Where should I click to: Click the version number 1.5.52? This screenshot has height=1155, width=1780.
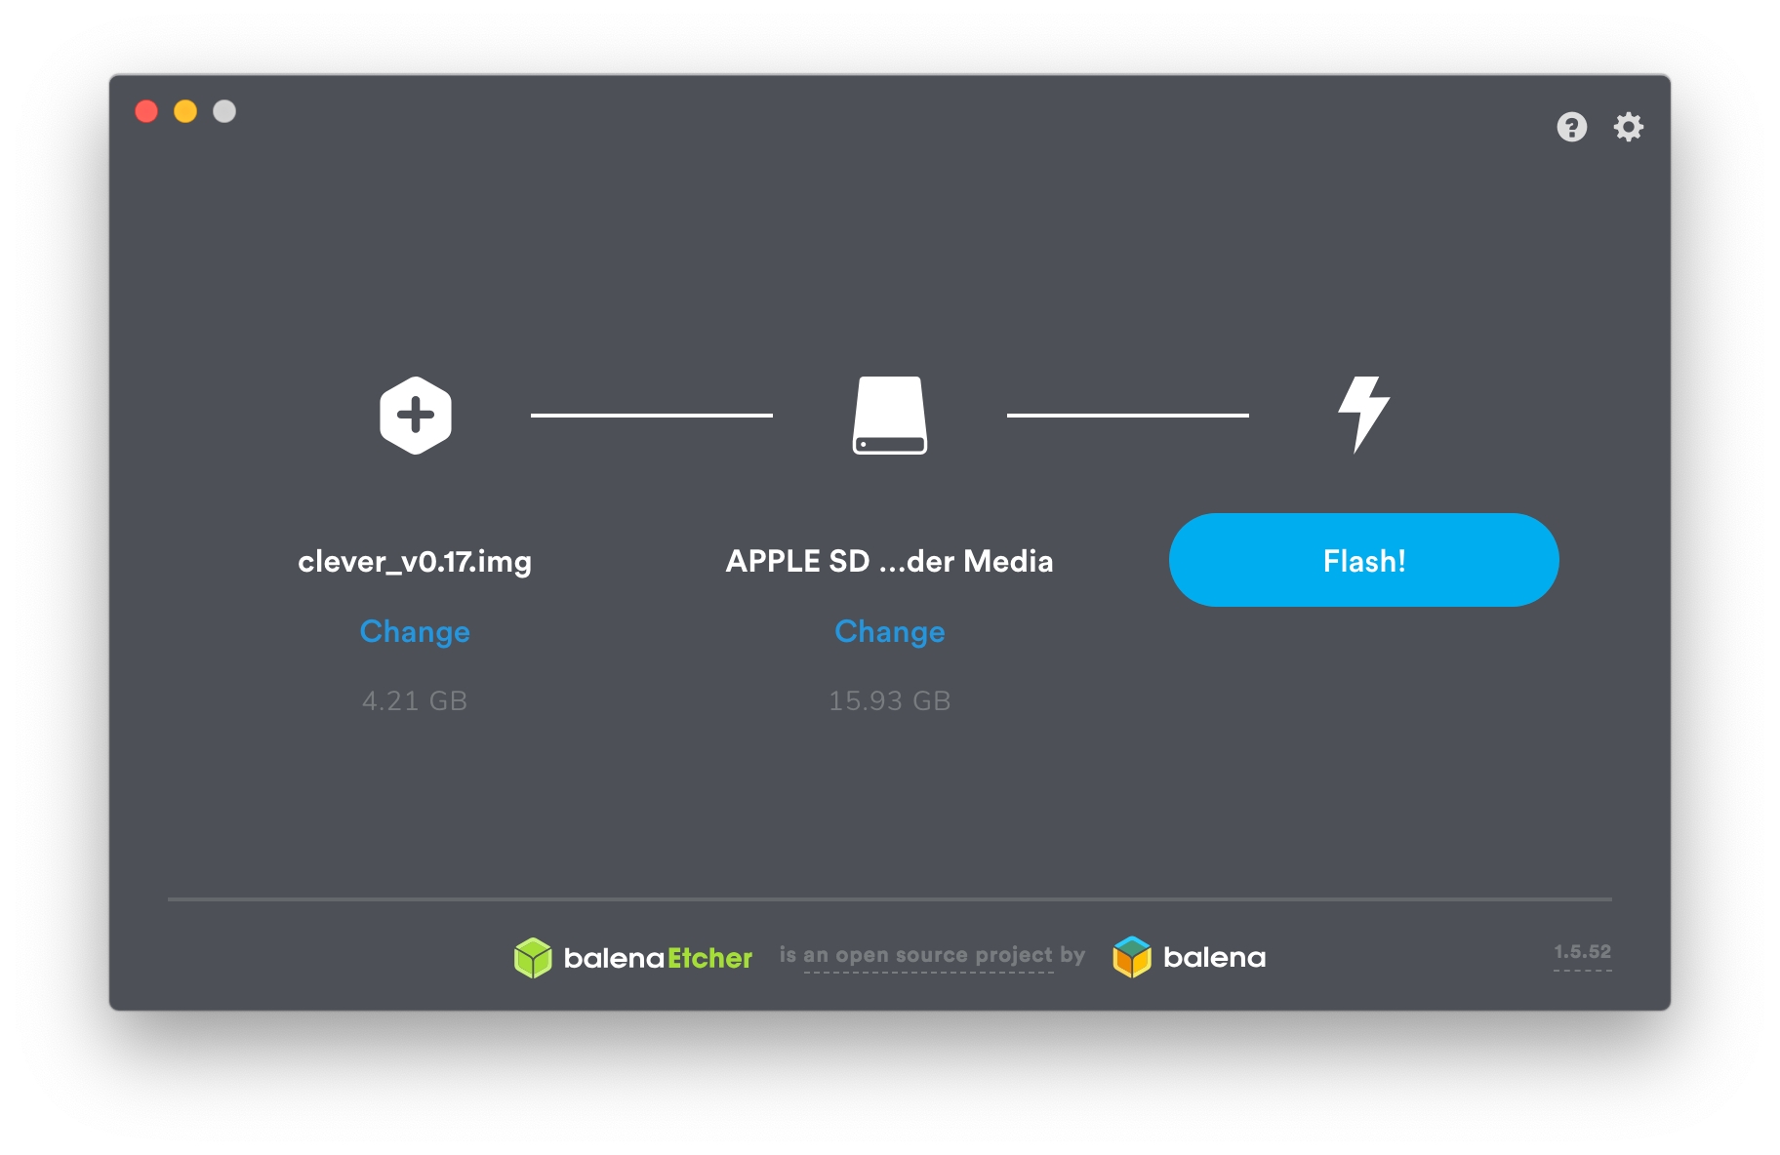pos(1582,952)
